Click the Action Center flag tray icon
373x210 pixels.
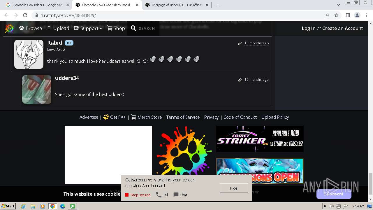(345, 206)
